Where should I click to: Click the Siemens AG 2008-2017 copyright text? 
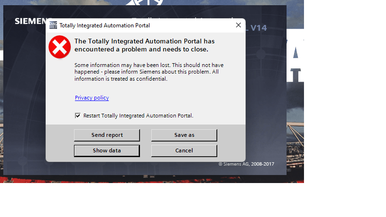click(246, 164)
